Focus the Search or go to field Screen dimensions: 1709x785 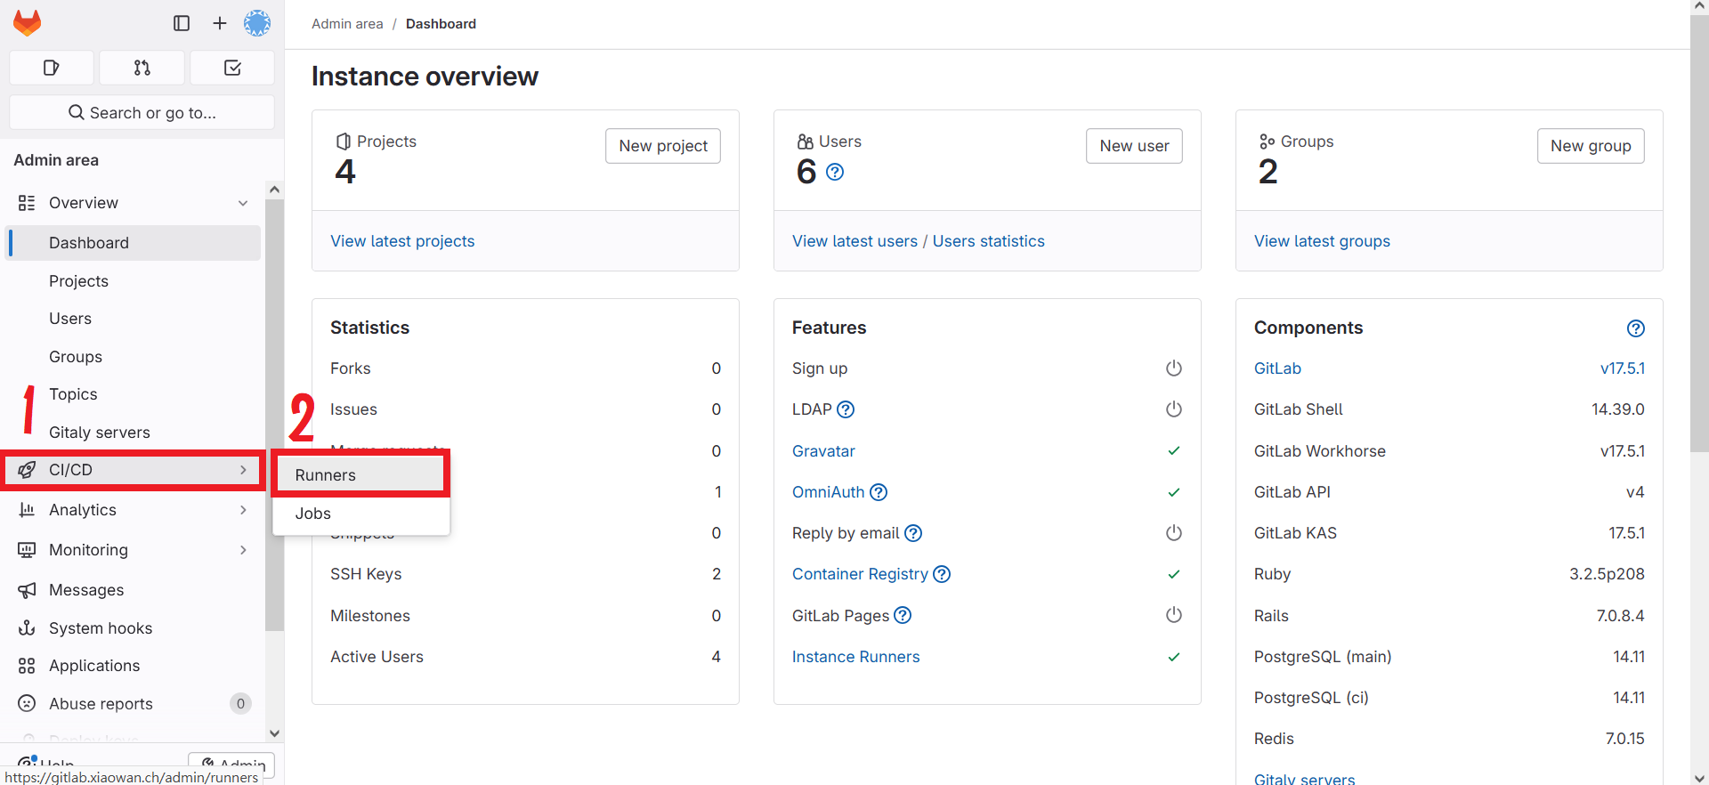tap(142, 113)
